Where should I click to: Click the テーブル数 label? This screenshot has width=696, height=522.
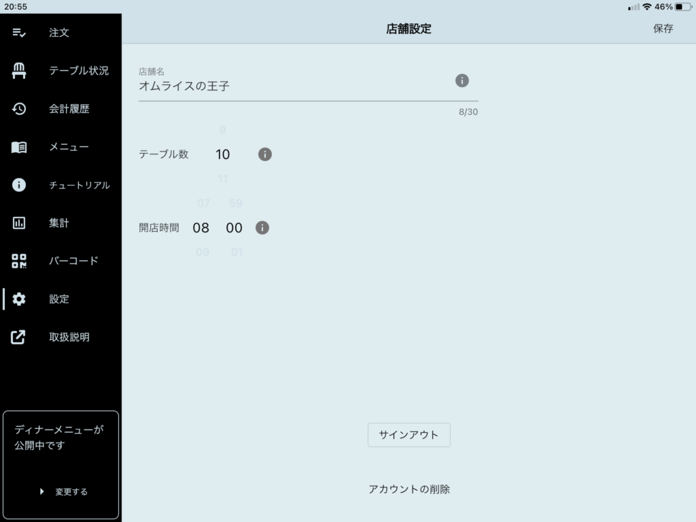click(164, 154)
